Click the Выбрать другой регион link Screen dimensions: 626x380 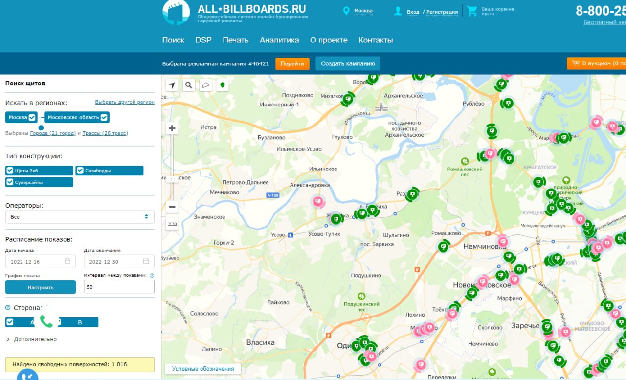pos(125,102)
